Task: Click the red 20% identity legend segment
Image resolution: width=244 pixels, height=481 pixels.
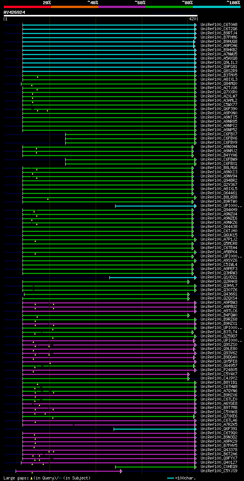Action: point(27,7)
